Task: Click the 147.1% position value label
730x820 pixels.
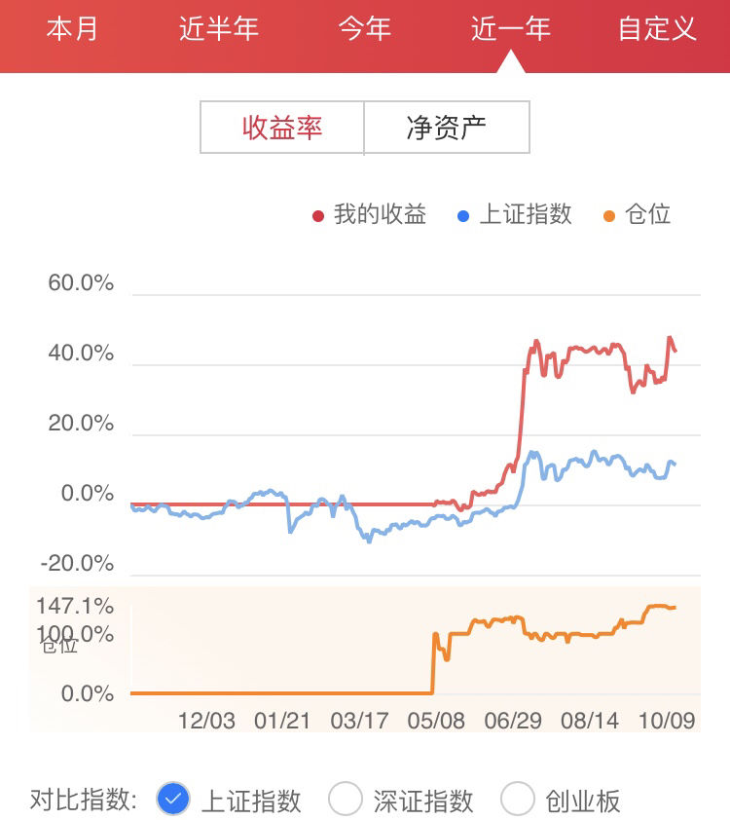Action: [x=75, y=606]
